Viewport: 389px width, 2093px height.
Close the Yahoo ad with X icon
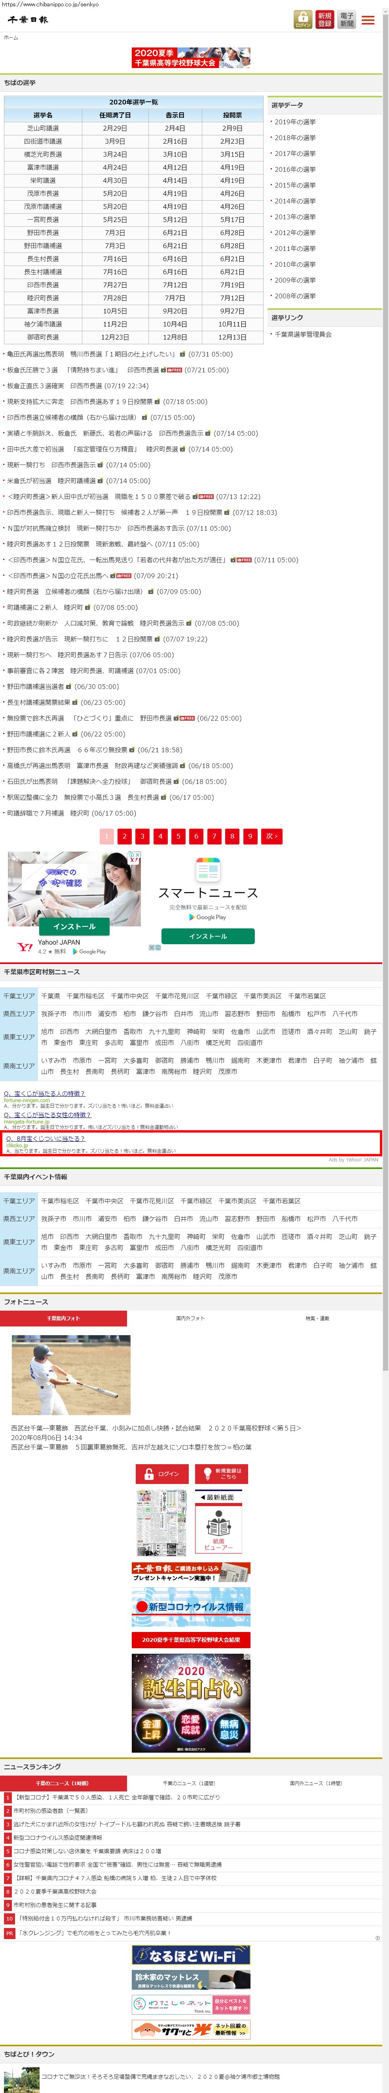pyautogui.click(x=137, y=855)
